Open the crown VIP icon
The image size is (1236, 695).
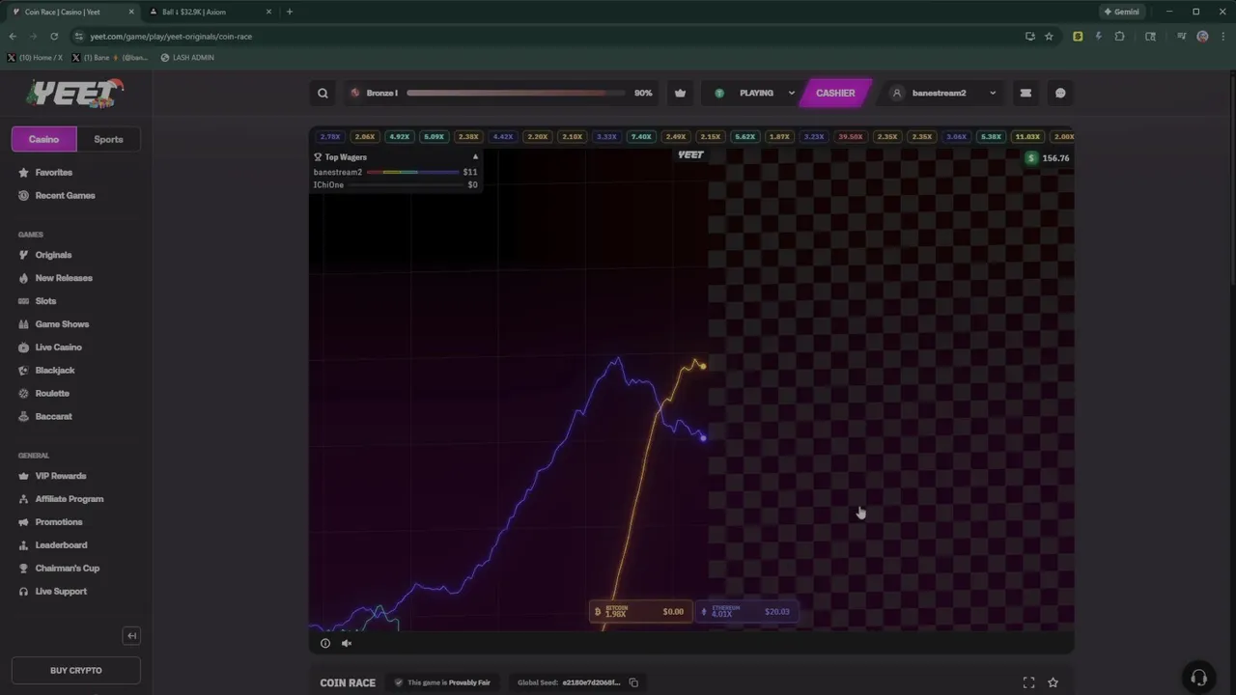(681, 94)
